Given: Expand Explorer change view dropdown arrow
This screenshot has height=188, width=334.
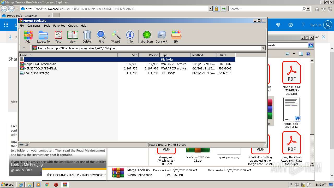Looking at the screenshot, I should (294, 54).
